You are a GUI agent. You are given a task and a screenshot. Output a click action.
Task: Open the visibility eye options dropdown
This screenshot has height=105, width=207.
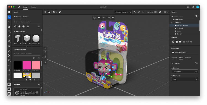166,12
